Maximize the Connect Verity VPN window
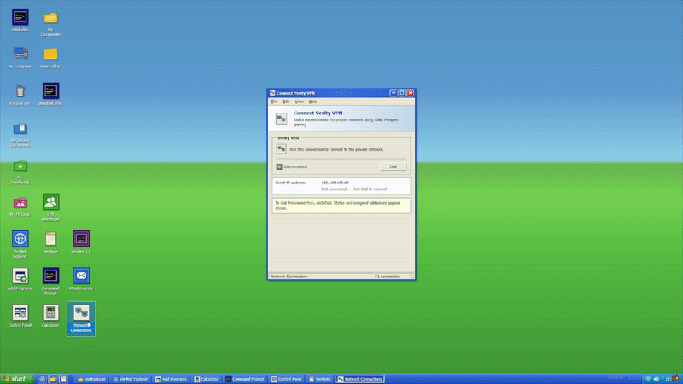This screenshot has width=683, height=384. pyautogui.click(x=401, y=93)
